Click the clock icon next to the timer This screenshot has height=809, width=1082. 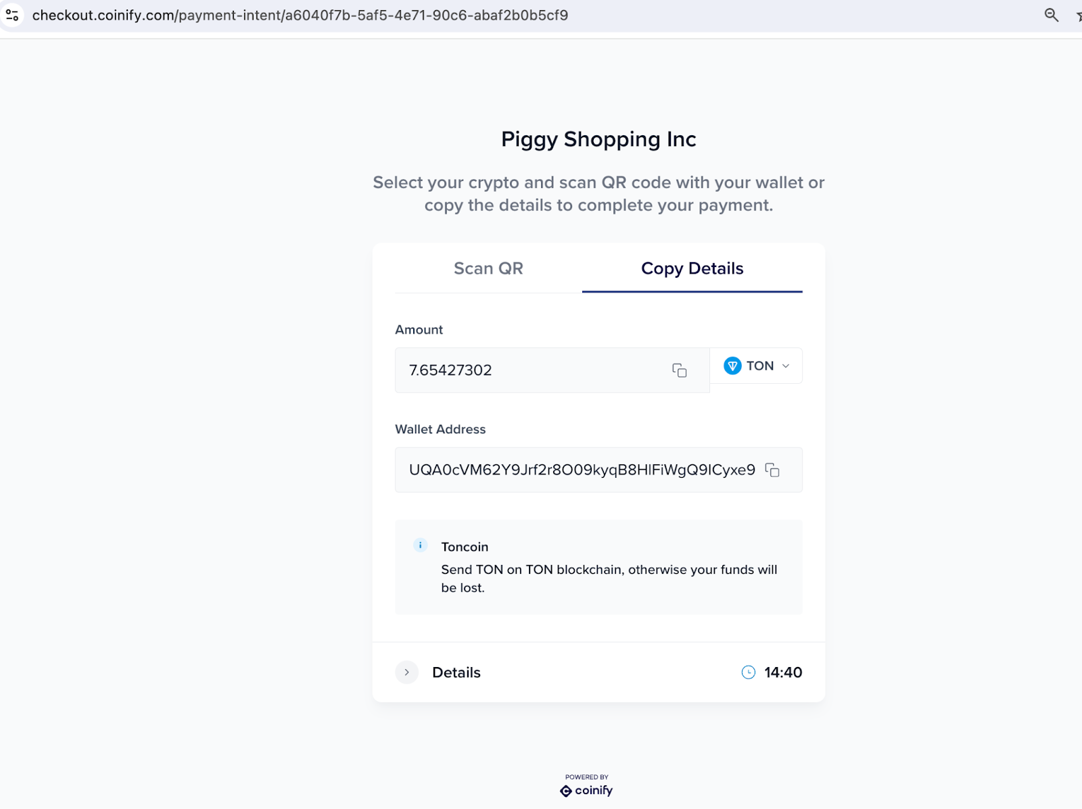point(749,672)
